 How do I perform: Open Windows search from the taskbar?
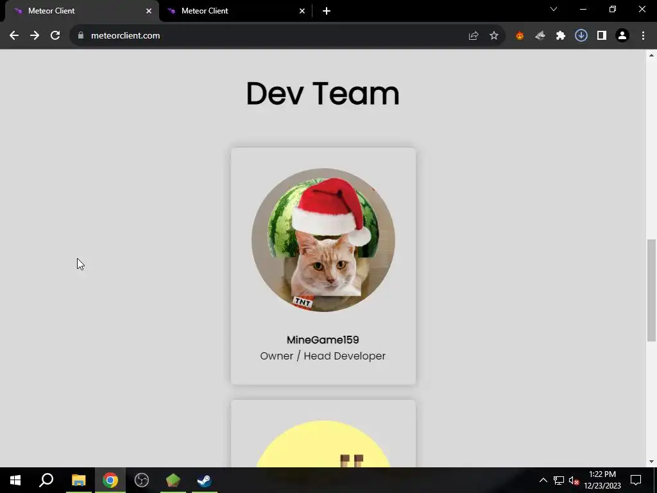46,480
